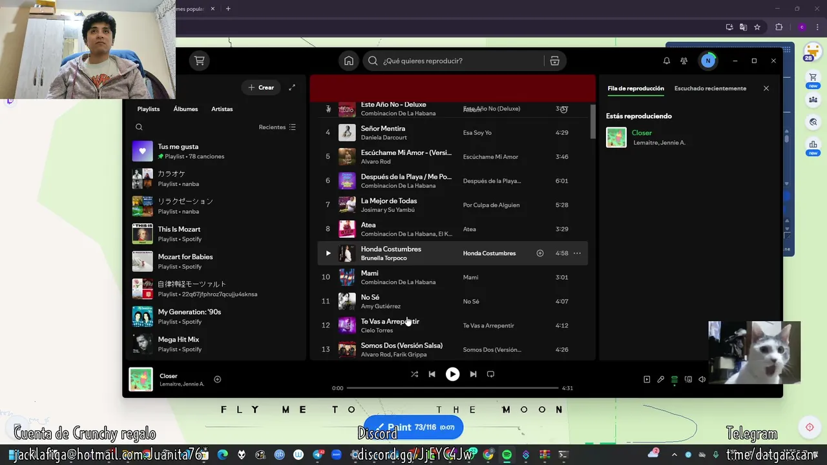Switch to Fila de reproducción tab

636,88
